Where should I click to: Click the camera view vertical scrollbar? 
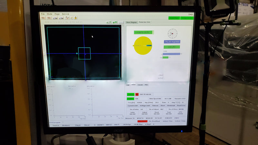(123, 52)
